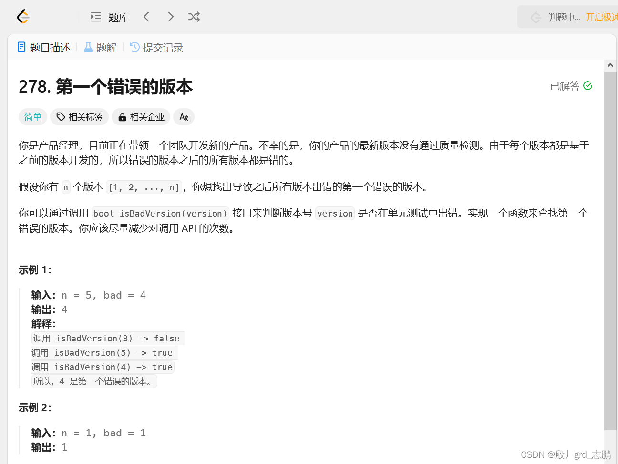This screenshot has height=464, width=618.
Task: Toggle the translation language icon
Action: [x=184, y=117]
